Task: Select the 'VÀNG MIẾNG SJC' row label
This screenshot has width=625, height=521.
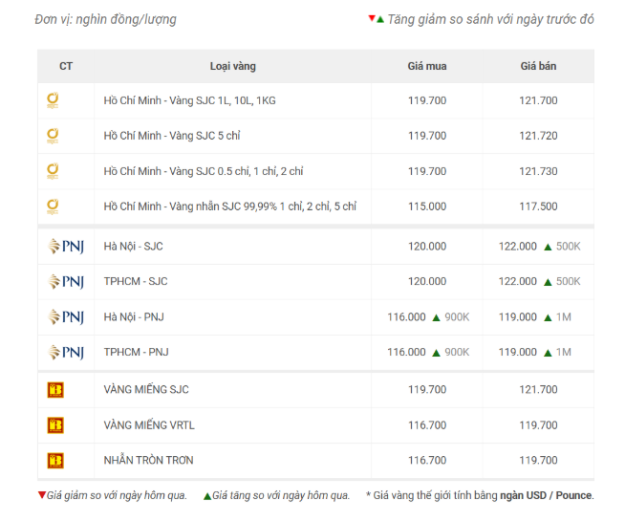Action: coord(146,389)
